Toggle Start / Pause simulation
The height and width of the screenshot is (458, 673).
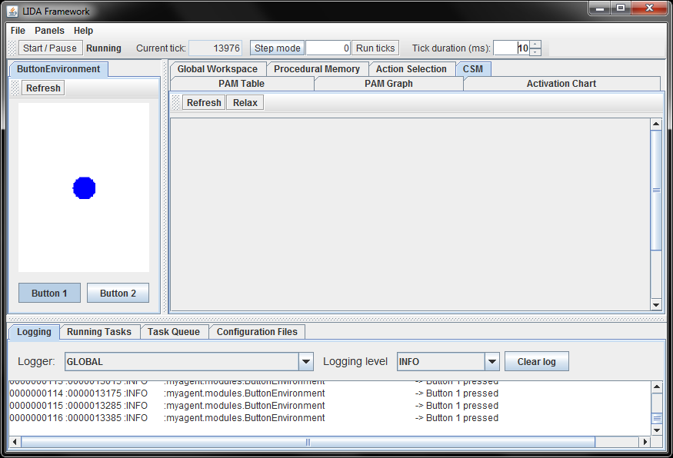(x=50, y=48)
